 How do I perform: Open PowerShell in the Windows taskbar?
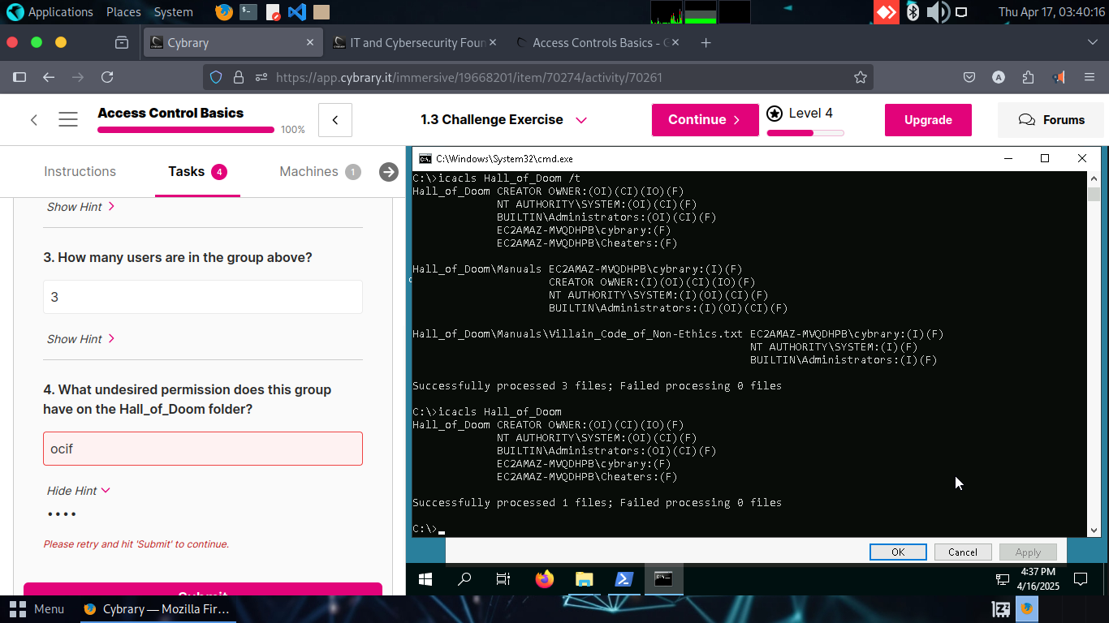[624, 579]
